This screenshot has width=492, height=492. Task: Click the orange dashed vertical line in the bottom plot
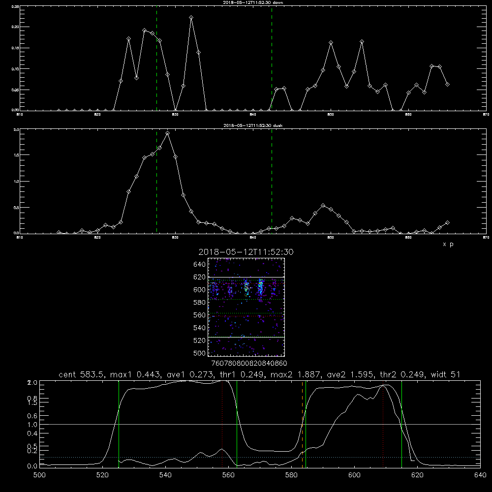[303, 424]
